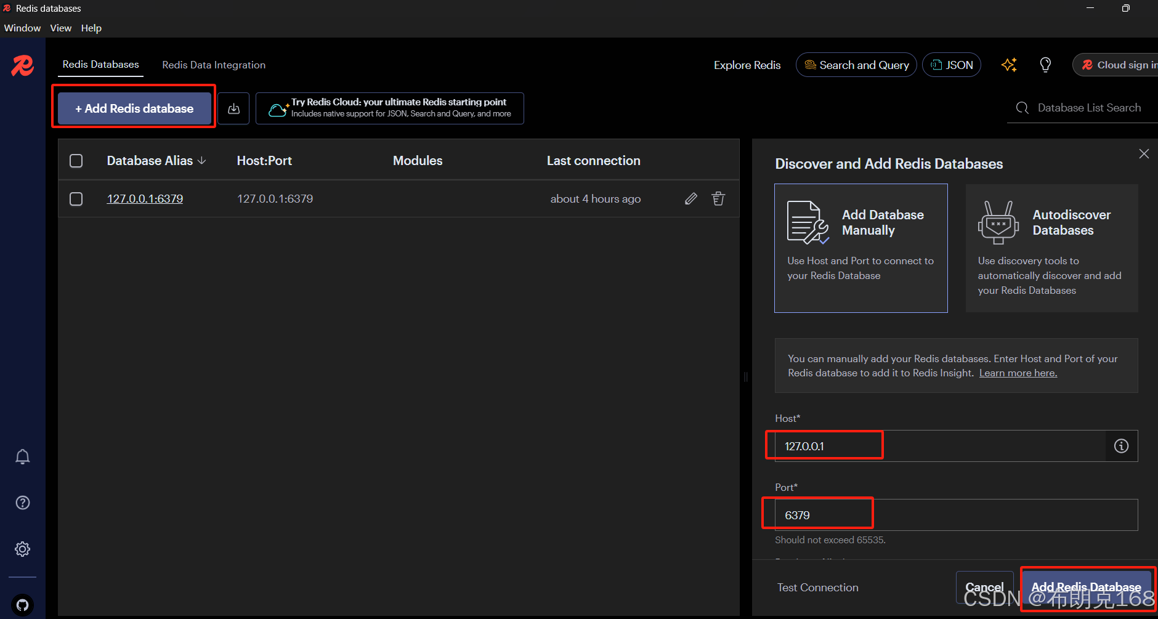Follow the Learn more here link

[1018, 373]
